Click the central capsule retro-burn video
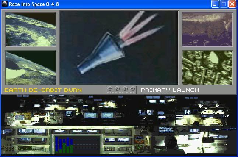Viewport: 238px width, 157px height. tap(119, 47)
